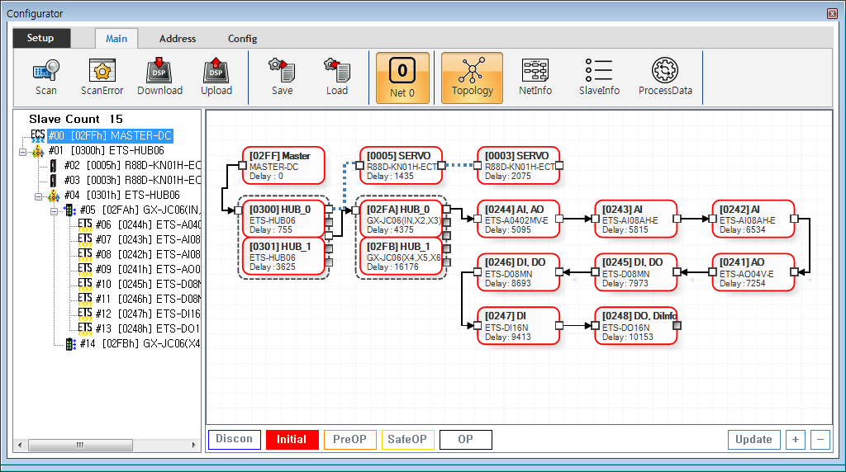Image resolution: width=846 pixels, height=472 pixels.
Task: Click the red Initial state button
Action: [292, 440]
